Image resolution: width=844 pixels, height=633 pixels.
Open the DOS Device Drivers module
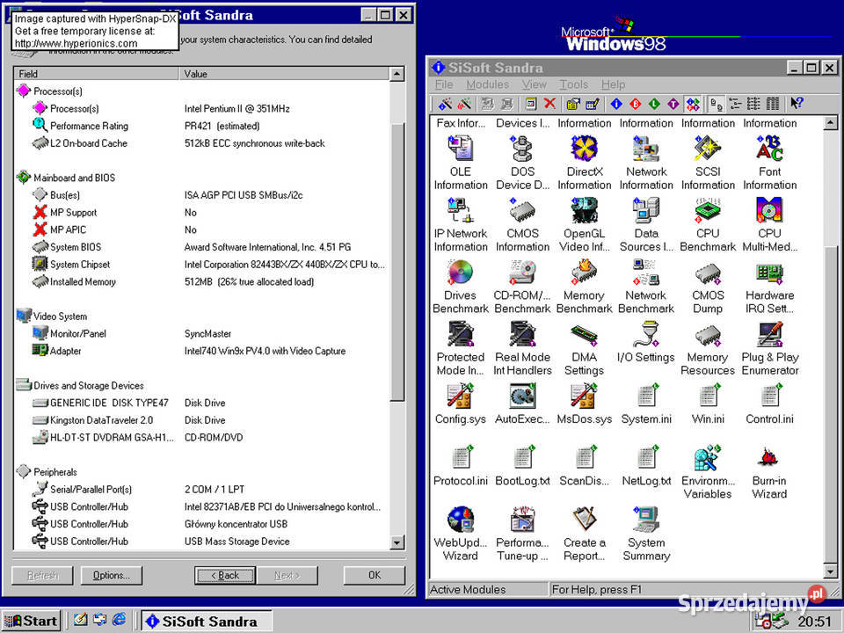[522, 164]
